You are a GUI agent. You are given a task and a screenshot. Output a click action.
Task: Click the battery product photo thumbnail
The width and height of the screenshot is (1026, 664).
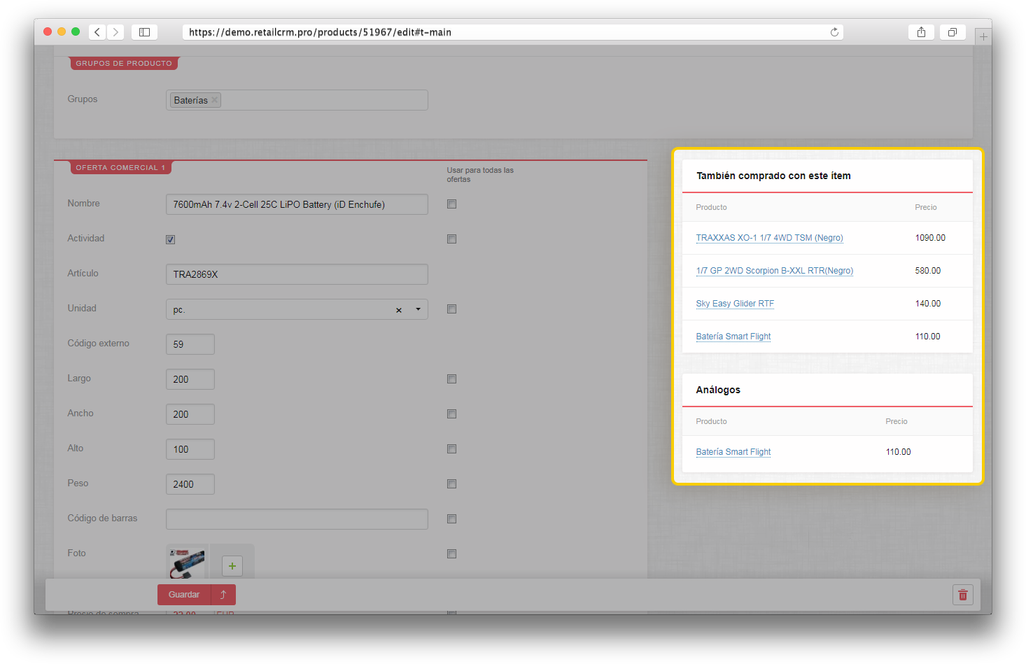point(187,562)
